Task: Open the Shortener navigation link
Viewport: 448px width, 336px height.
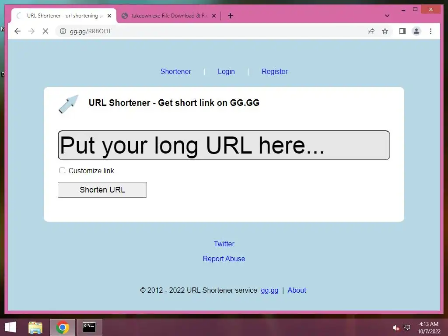Action: [176, 71]
